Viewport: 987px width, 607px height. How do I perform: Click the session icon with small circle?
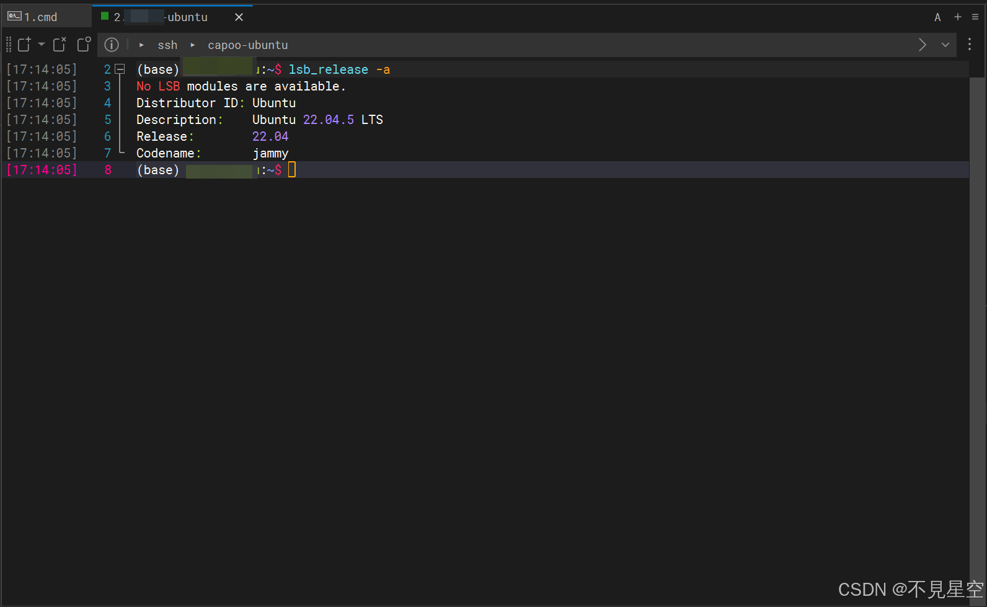pos(84,44)
